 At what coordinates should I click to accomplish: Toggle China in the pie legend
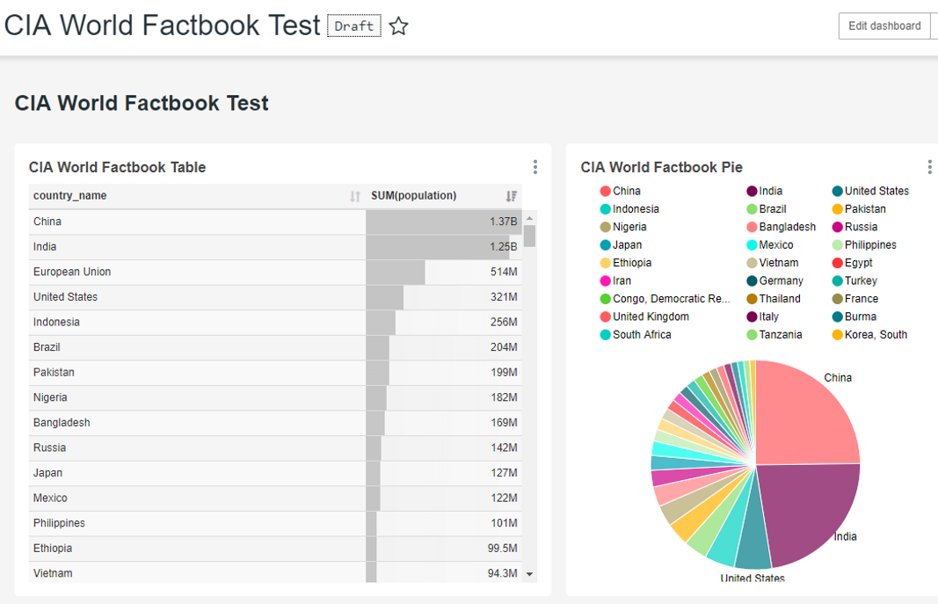[626, 191]
